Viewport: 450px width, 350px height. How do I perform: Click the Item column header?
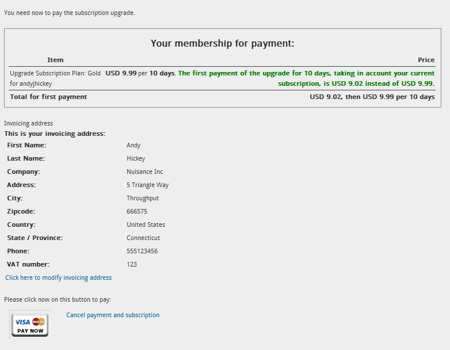(x=55, y=60)
